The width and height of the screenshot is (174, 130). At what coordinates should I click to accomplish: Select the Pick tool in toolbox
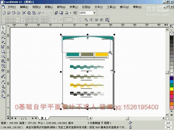click(x=3, y=28)
